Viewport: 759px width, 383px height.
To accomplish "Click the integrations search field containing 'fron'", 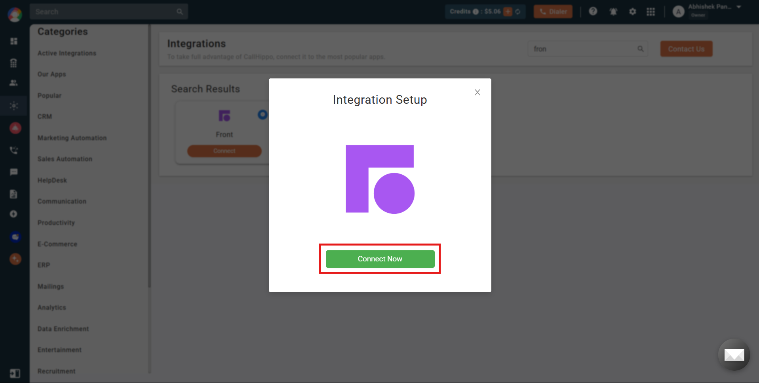I will coord(588,49).
